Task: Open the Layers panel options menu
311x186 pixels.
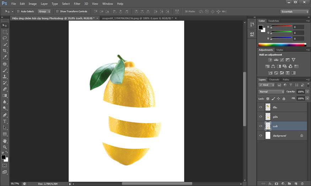Action: (308, 79)
